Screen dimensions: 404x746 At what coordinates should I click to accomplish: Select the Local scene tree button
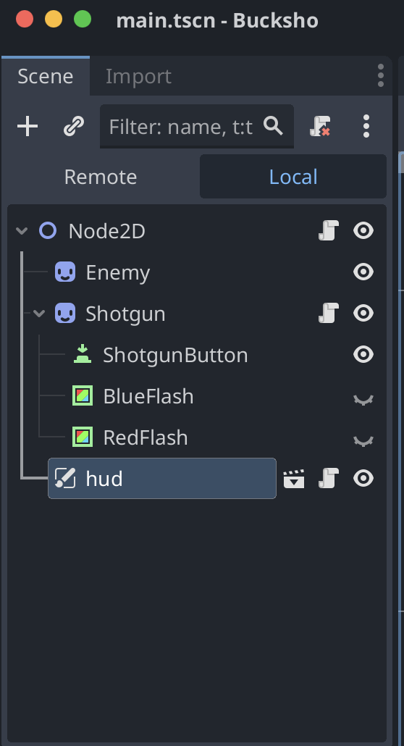click(293, 177)
